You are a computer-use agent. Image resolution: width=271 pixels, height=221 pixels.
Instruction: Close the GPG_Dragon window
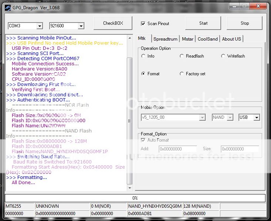(258, 6)
